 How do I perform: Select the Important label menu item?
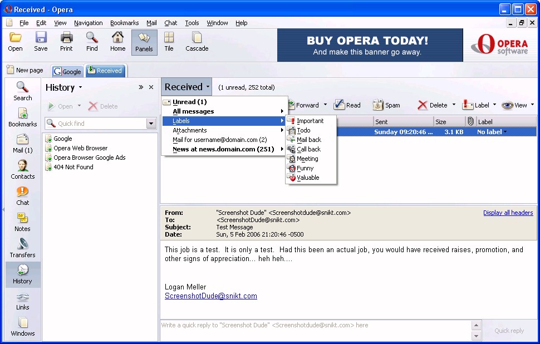(311, 121)
